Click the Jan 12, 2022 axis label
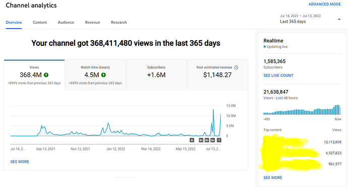Screen dimensions: 348x187 click(x=115, y=149)
